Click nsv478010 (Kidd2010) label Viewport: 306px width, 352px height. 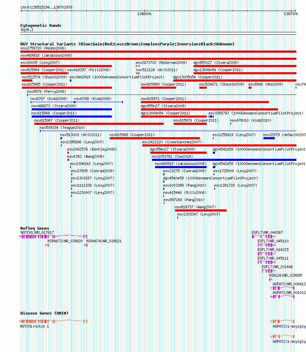click(x=251, y=120)
